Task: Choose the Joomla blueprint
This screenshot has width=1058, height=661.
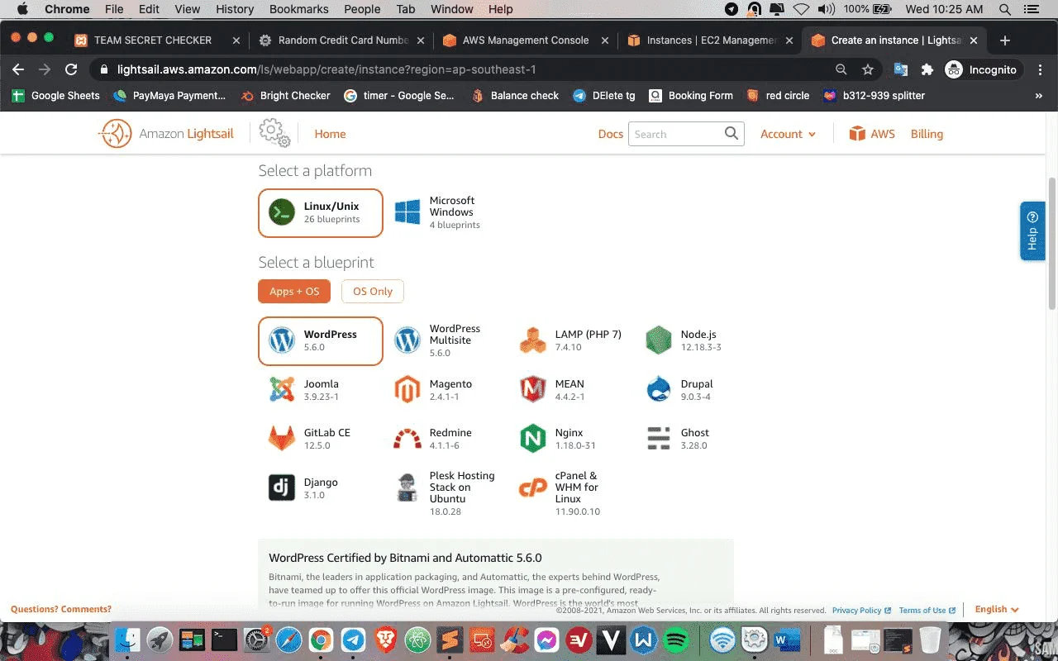Action: pos(305,390)
